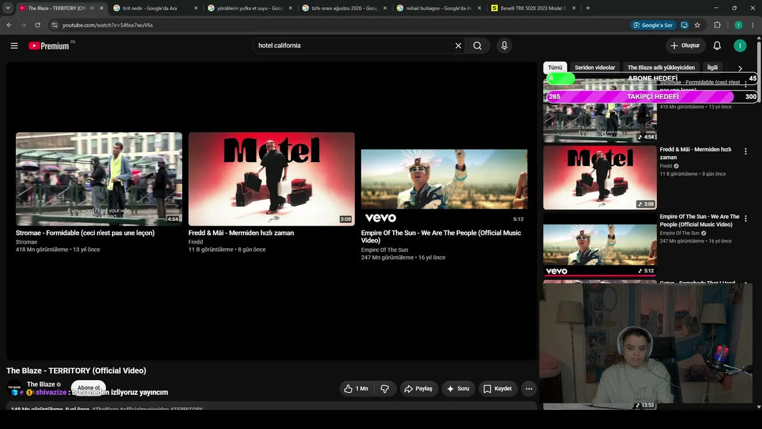Image resolution: width=762 pixels, height=429 pixels.
Task: Bookmark this page with the star
Action: coord(698,25)
